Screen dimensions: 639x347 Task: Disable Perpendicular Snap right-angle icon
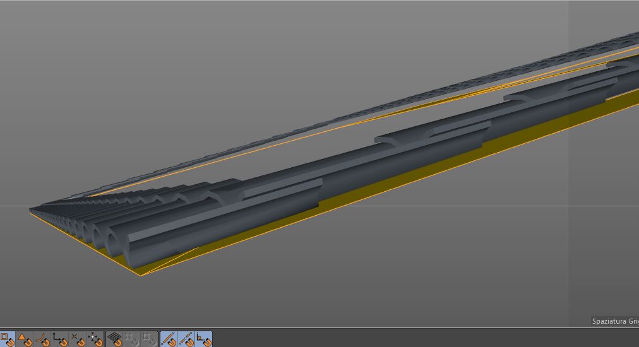point(203,339)
